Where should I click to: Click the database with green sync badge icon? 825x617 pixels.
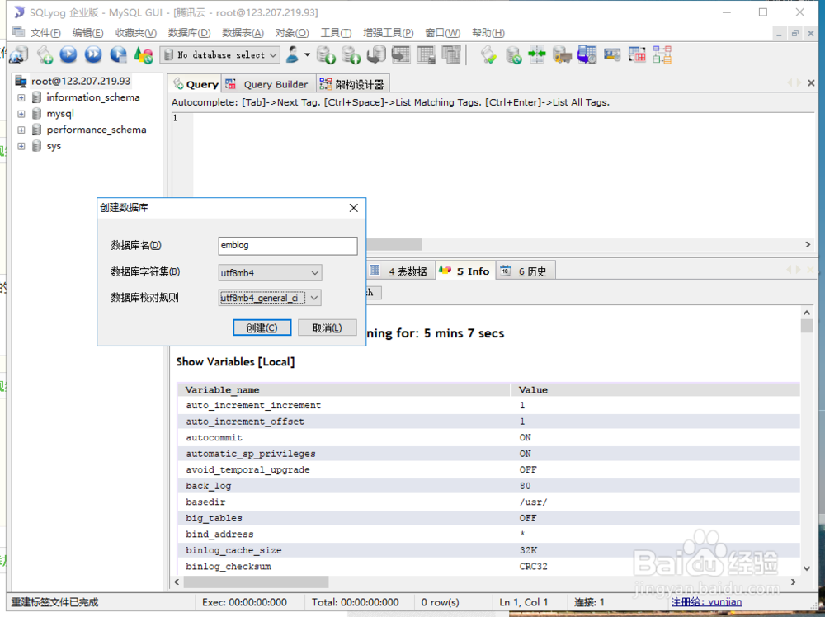pyautogui.click(x=513, y=54)
